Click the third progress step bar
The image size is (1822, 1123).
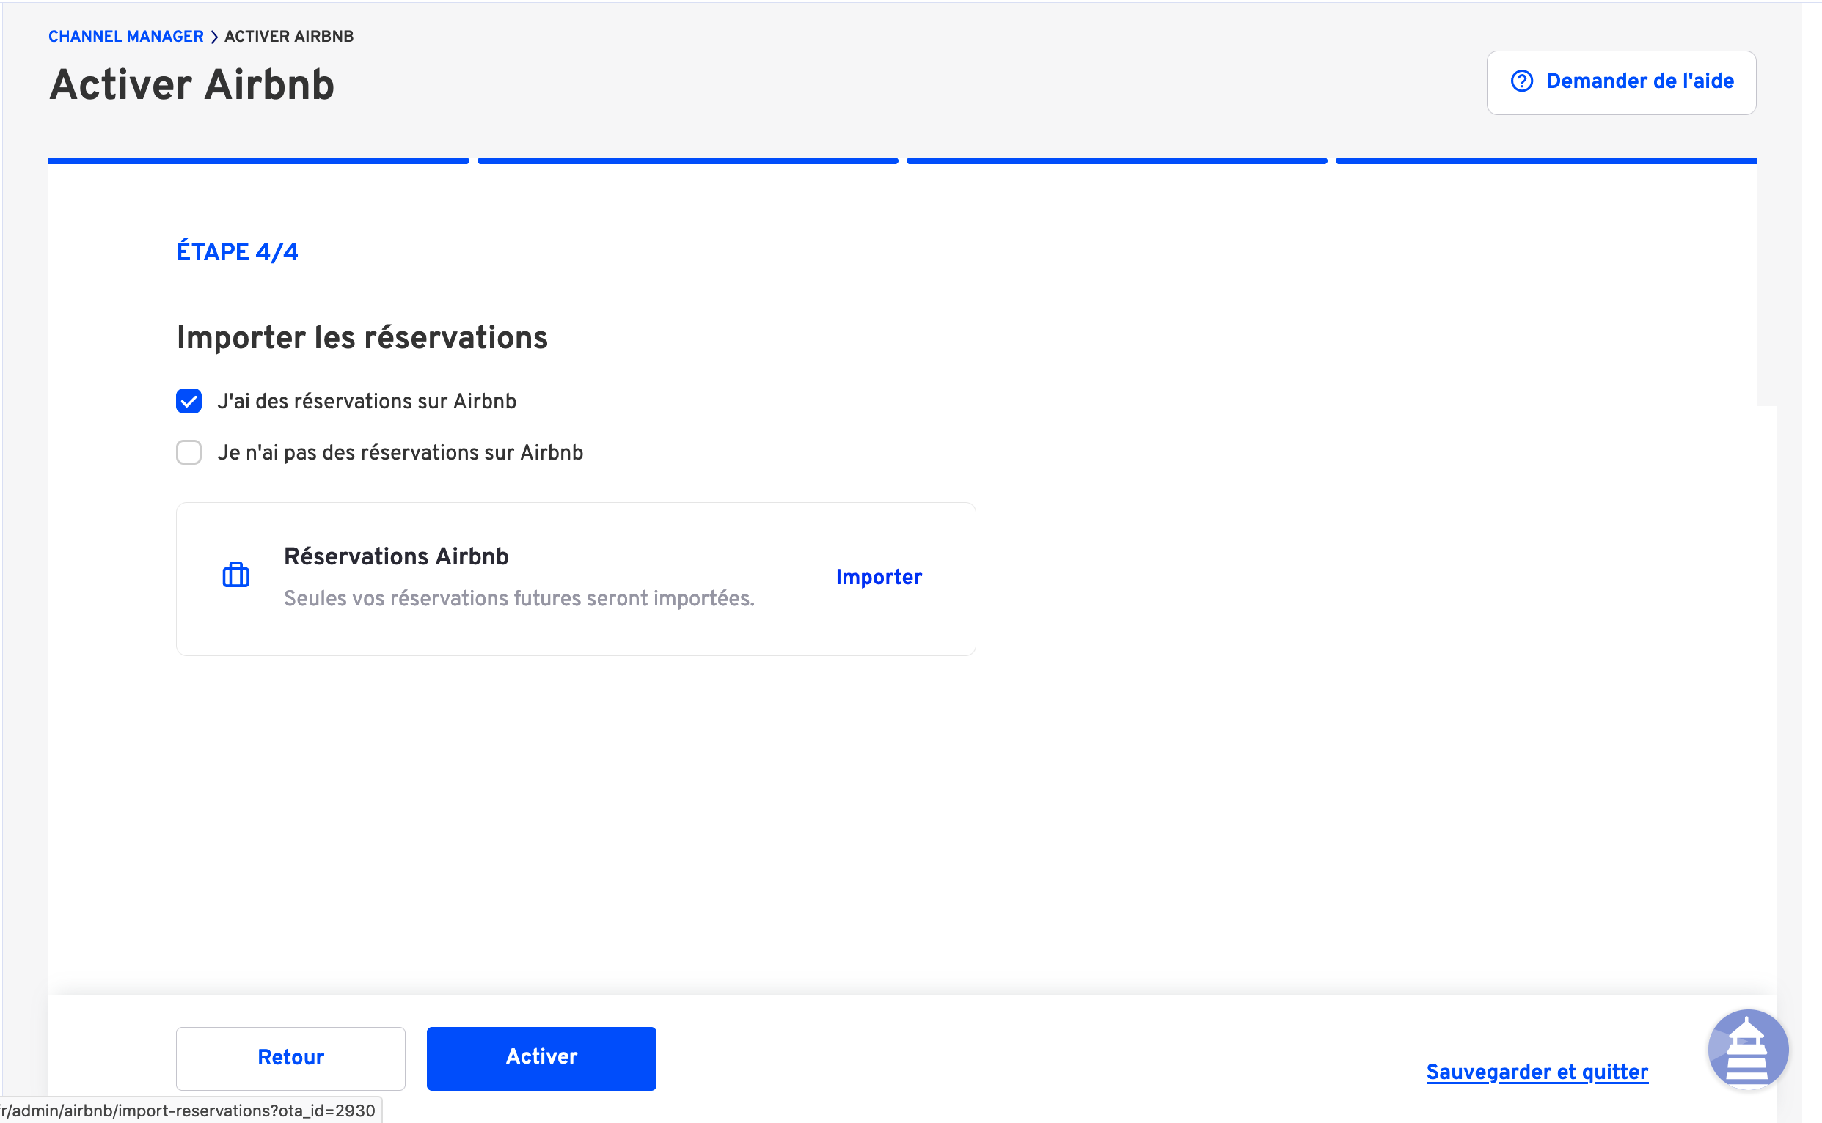1116,161
